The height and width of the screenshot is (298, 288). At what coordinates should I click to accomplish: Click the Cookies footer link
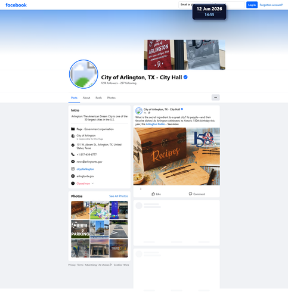click(117, 265)
